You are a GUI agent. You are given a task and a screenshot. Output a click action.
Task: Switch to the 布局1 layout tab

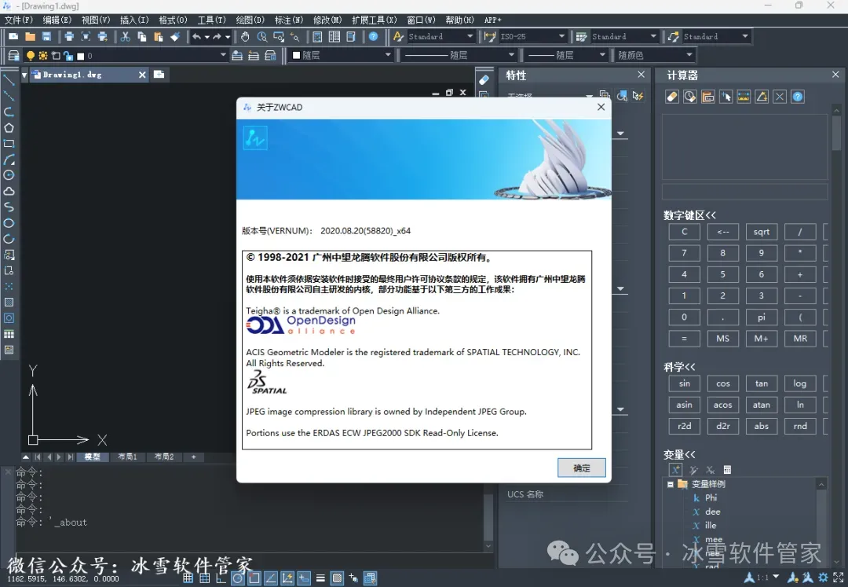point(128,457)
